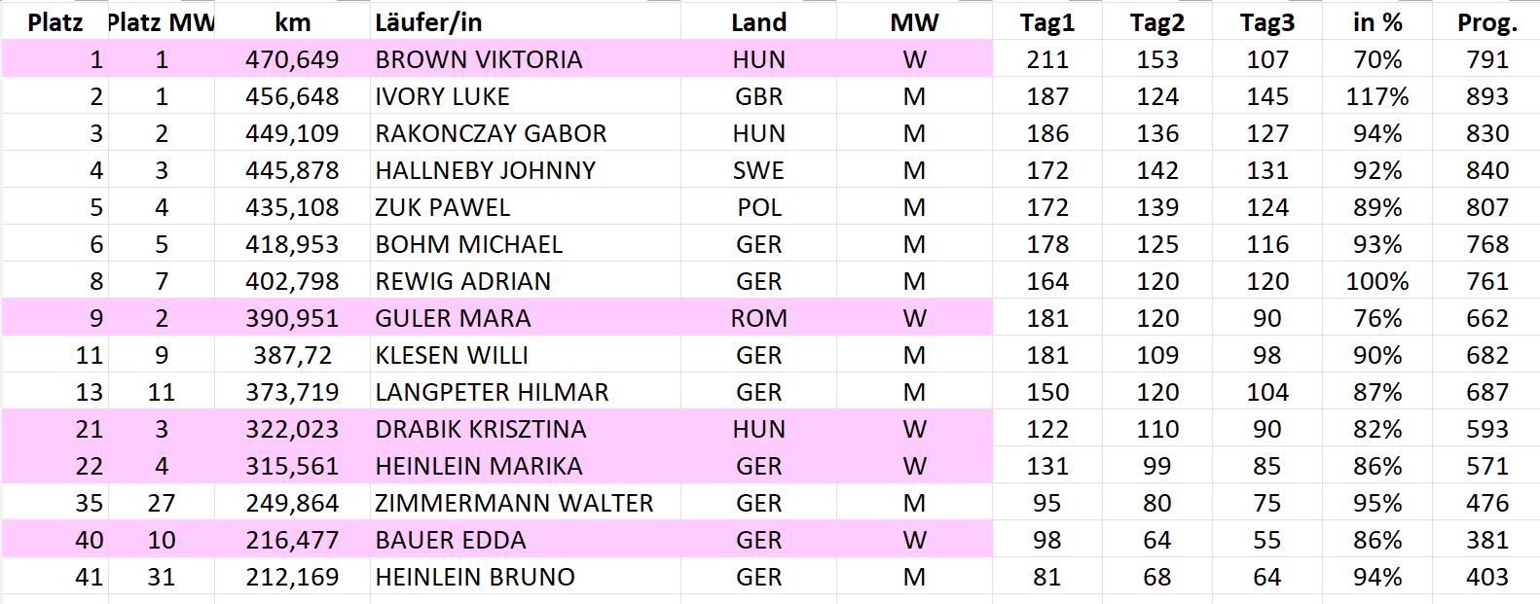
Task: Click the Prog. value 403
Action: 1486,577
